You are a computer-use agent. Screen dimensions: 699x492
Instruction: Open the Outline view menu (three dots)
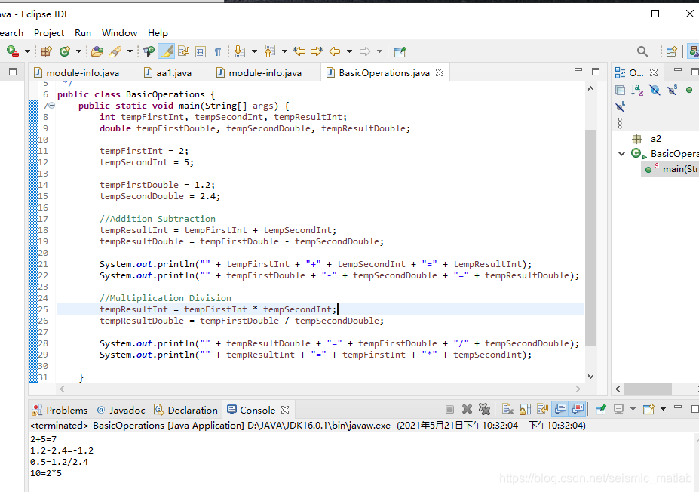pyautogui.click(x=620, y=123)
